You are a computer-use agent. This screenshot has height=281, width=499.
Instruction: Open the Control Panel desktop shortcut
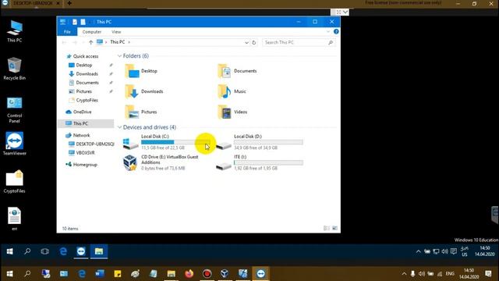(14, 110)
